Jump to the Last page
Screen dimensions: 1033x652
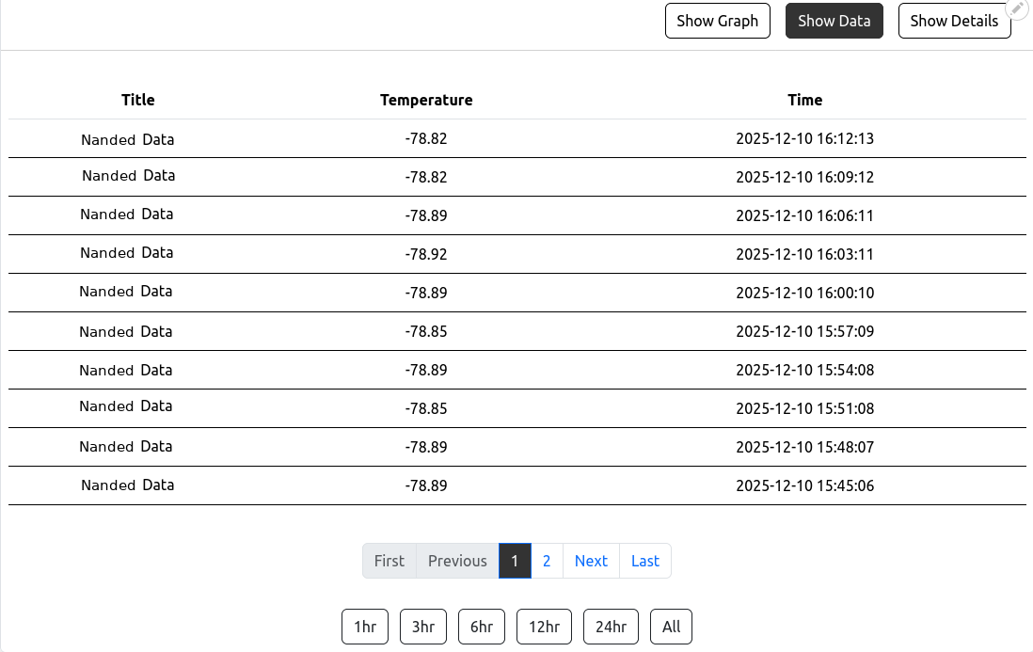click(x=644, y=561)
